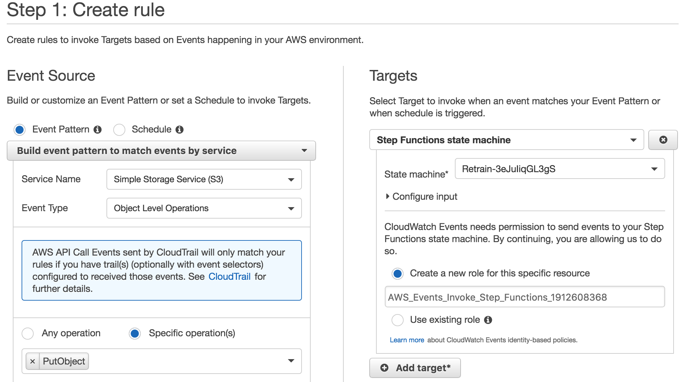Open the Service Name dropdown
The width and height of the screenshot is (684, 382).
tap(204, 179)
